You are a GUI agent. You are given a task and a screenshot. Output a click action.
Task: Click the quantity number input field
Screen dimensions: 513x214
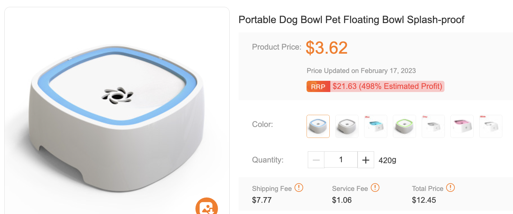coord(341,160)
